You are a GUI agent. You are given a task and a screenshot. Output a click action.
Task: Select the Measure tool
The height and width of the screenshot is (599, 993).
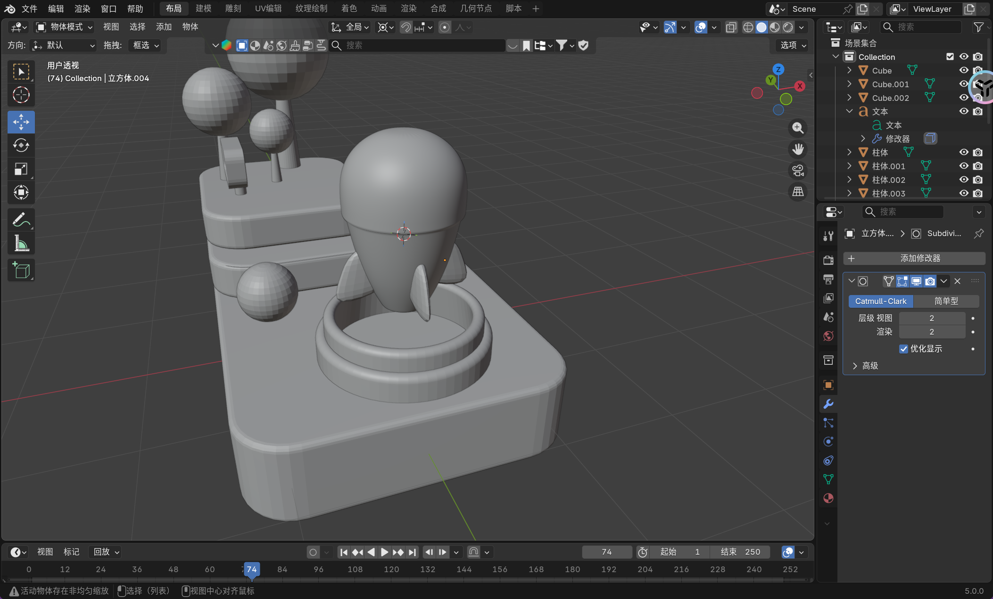click(21, 244)
